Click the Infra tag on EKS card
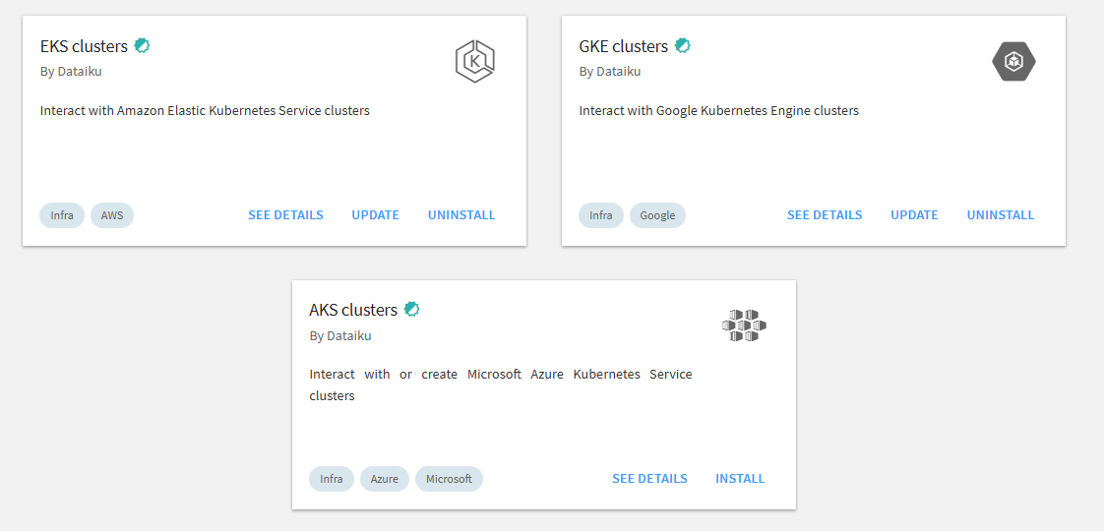 pyautogui.click(x=62, y=215)
